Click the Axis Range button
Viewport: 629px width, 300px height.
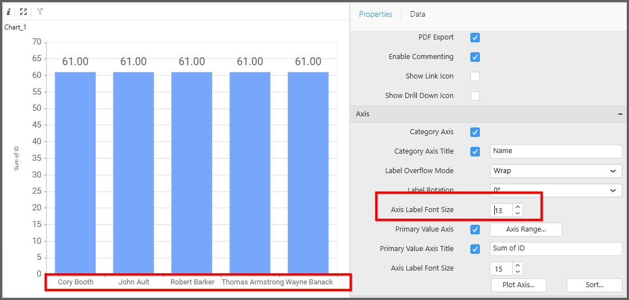coord(525,229)
